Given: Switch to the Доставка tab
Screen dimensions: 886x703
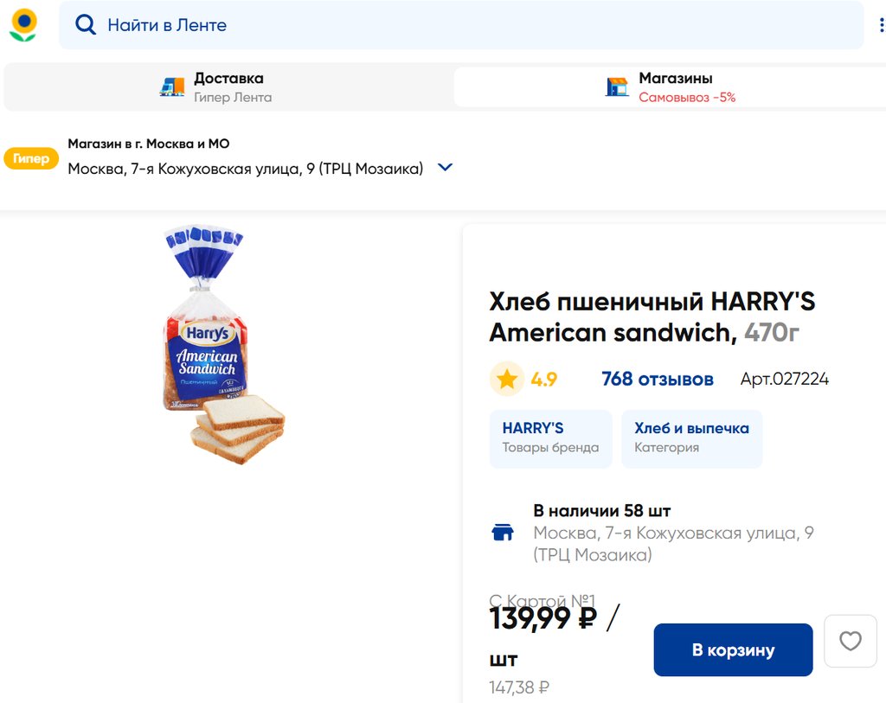Looking at the screenshot, I should (x=228, y=86).
